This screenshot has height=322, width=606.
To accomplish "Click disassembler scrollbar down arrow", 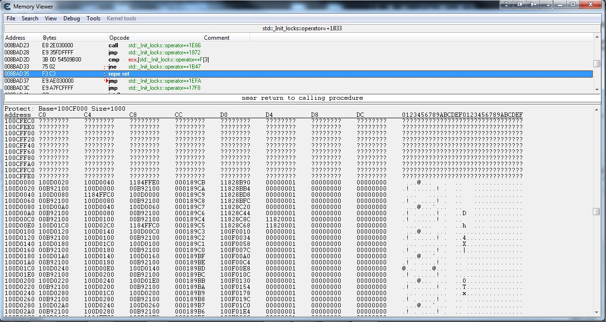I will tap(597, 89).
